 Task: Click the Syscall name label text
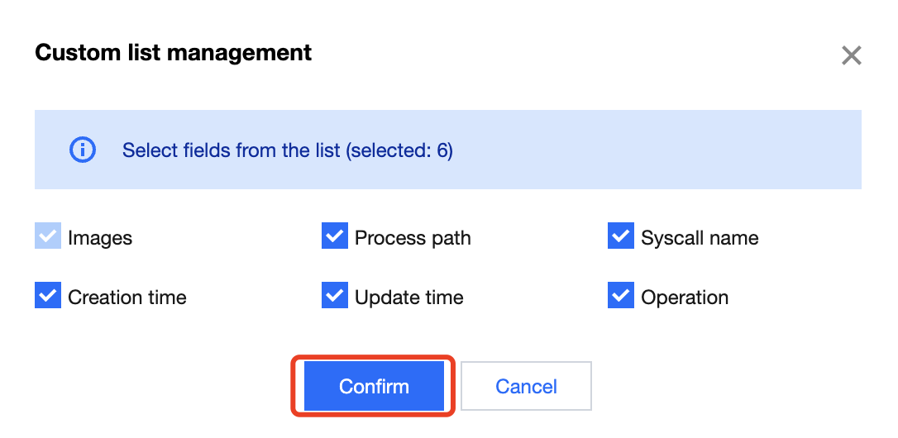(x=700, y=238)
